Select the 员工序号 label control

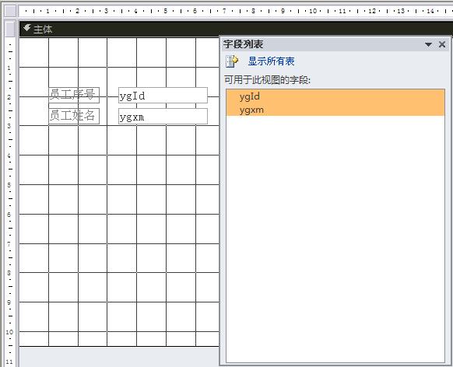click(74, 95)
